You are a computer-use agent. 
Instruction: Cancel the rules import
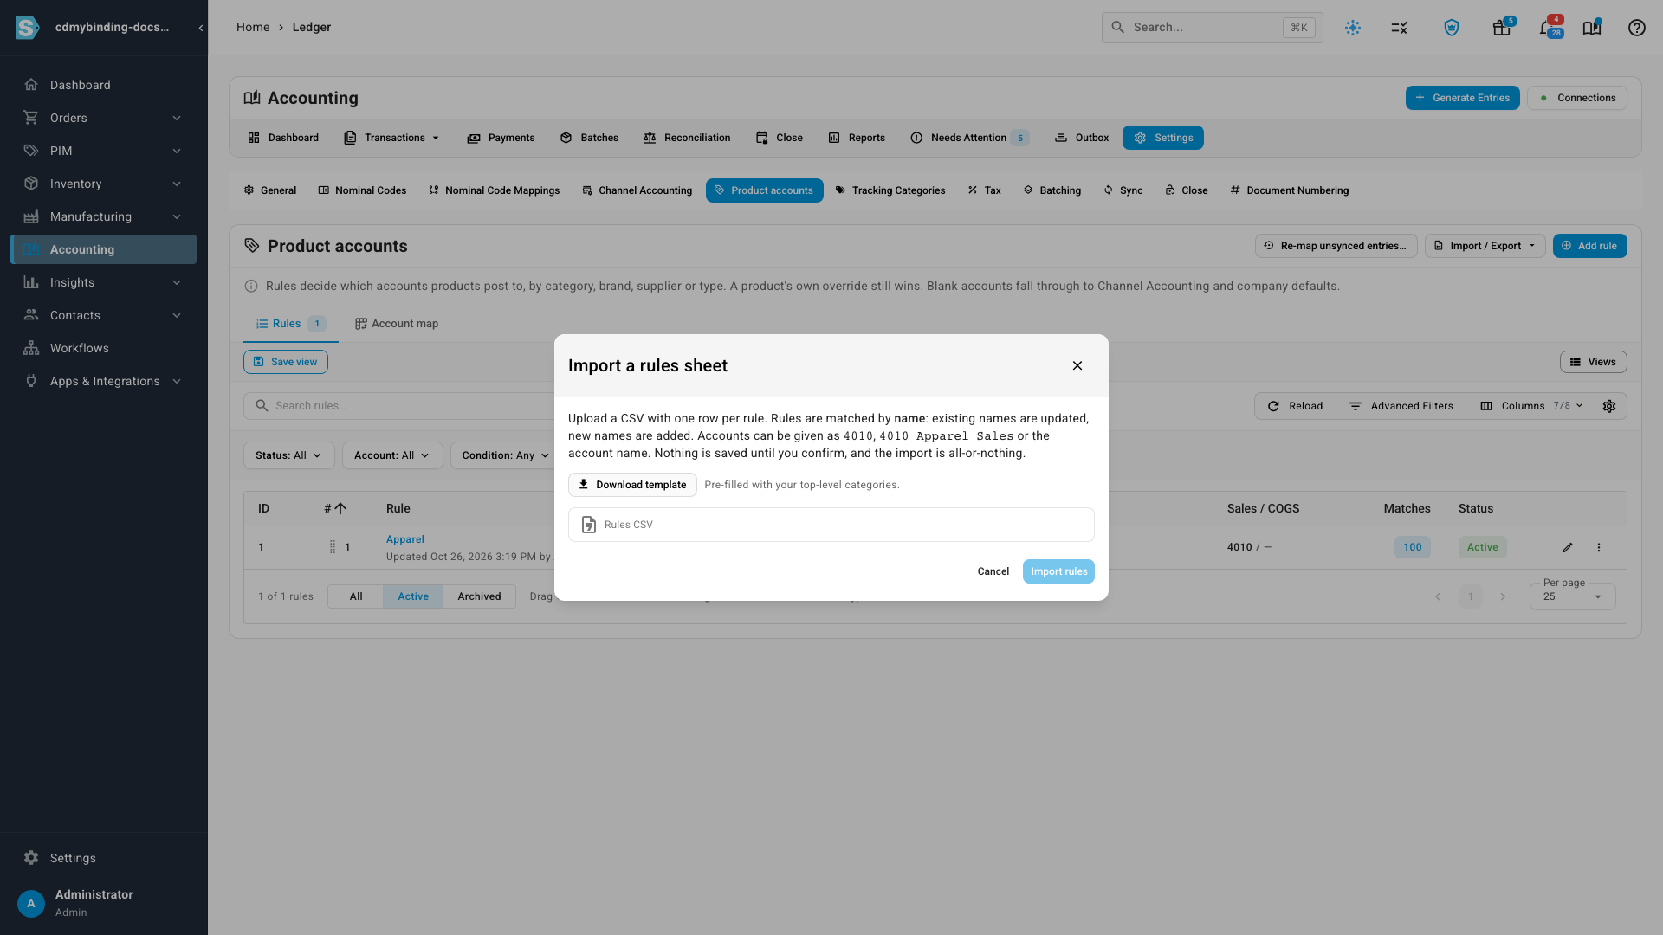tap(993, 571)
